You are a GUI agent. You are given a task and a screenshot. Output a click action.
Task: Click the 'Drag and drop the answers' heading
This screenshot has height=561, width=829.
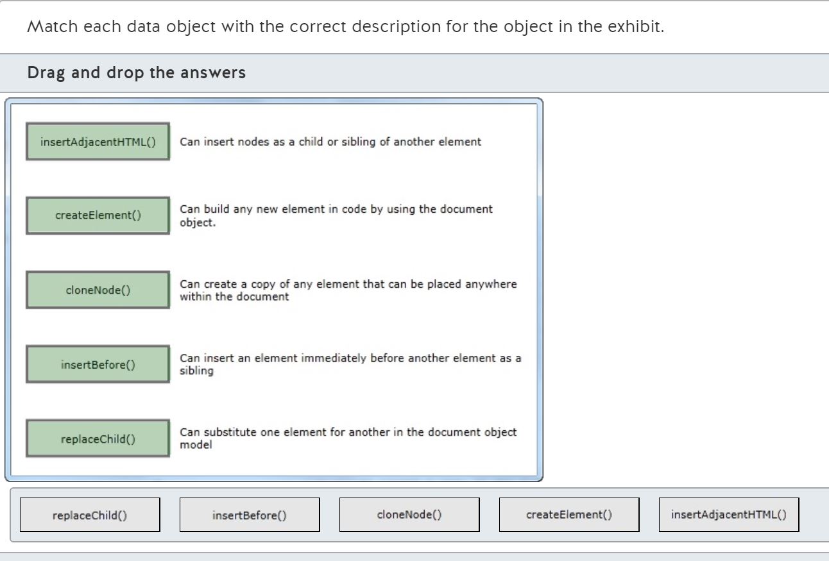point(136,73)
